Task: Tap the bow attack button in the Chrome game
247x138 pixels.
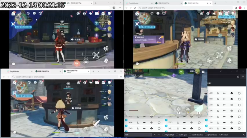Action: click(x=220, y=55)
